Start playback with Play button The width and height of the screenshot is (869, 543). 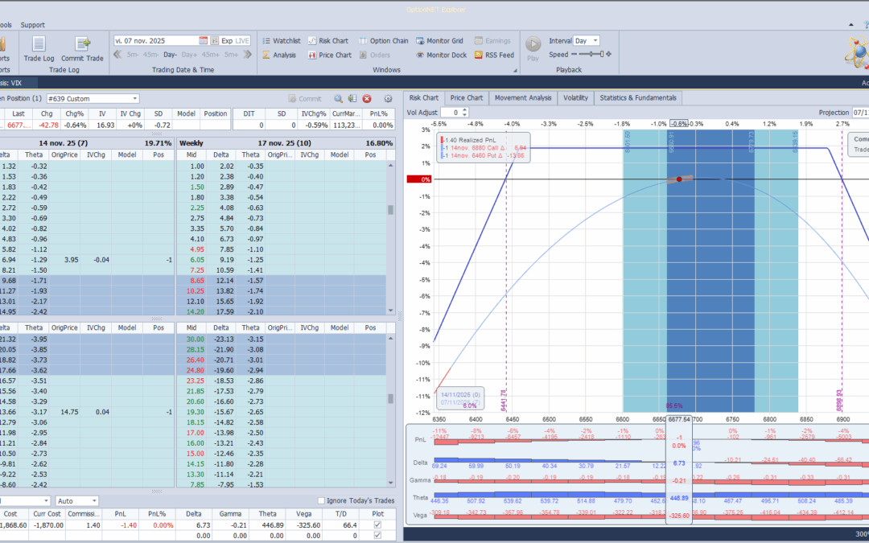(533, 48)
